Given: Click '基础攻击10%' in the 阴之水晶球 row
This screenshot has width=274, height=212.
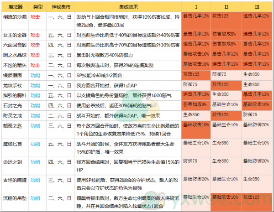Looking at the screenshot, I should (x=196, y=54).
